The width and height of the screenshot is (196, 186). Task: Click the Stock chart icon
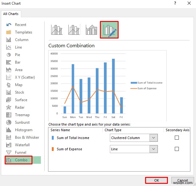click(9, 92)
